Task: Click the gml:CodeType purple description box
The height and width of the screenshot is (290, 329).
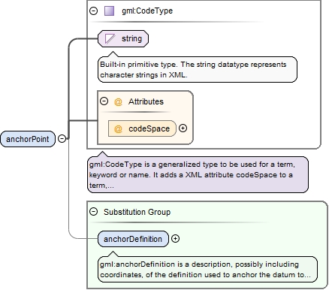Action: [x=198, y=175]
